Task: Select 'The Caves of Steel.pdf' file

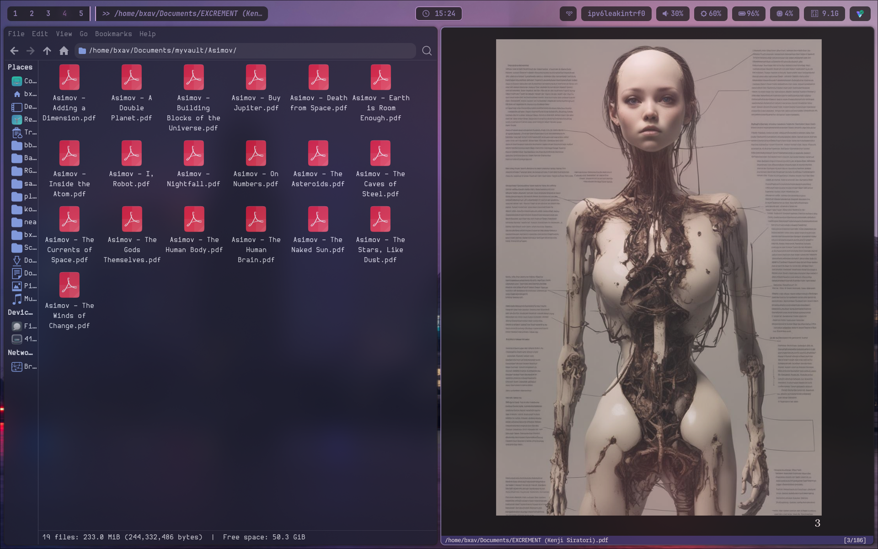Action: point(380,169)
